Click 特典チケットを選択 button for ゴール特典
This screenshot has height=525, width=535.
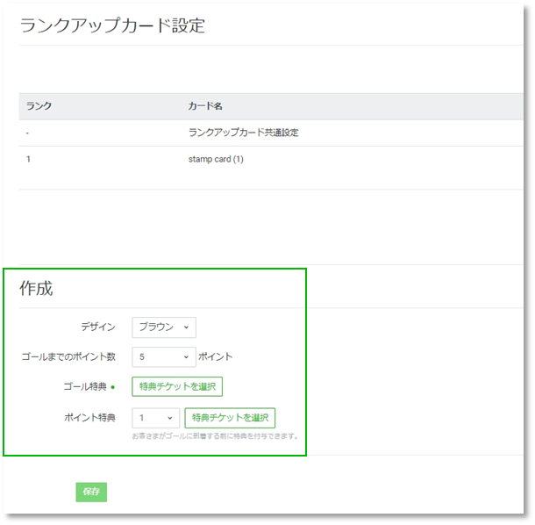177,386
